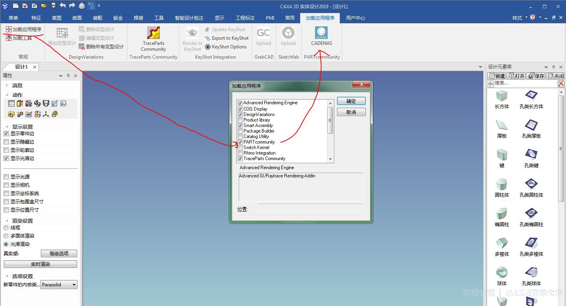Open the sheet metal ribbon tab
Screen dimensions: 566x306
tap(118, 18)
